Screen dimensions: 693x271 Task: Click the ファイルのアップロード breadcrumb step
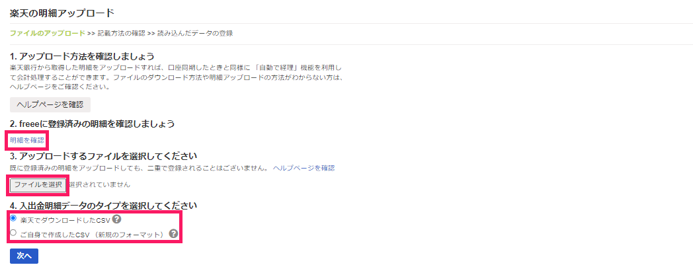pos(48,33)
